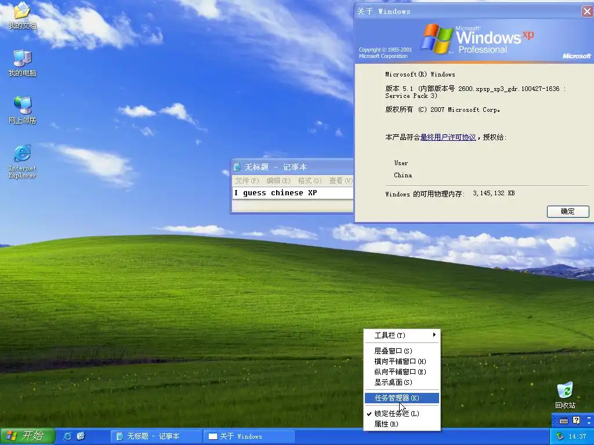
Task: Click the version text '版本 5.1'
Action: (399, 89)
